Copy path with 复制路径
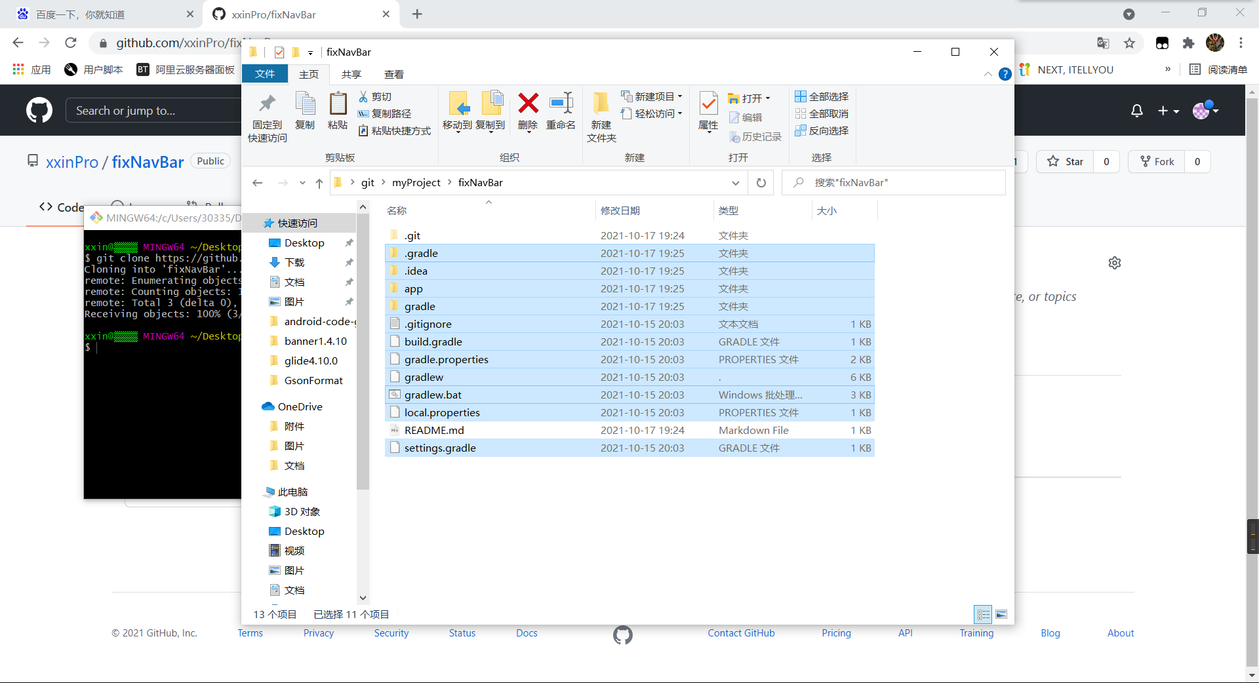Image resolution: width=1259 pixels, height=683 pixels. (x=385, y=113)
